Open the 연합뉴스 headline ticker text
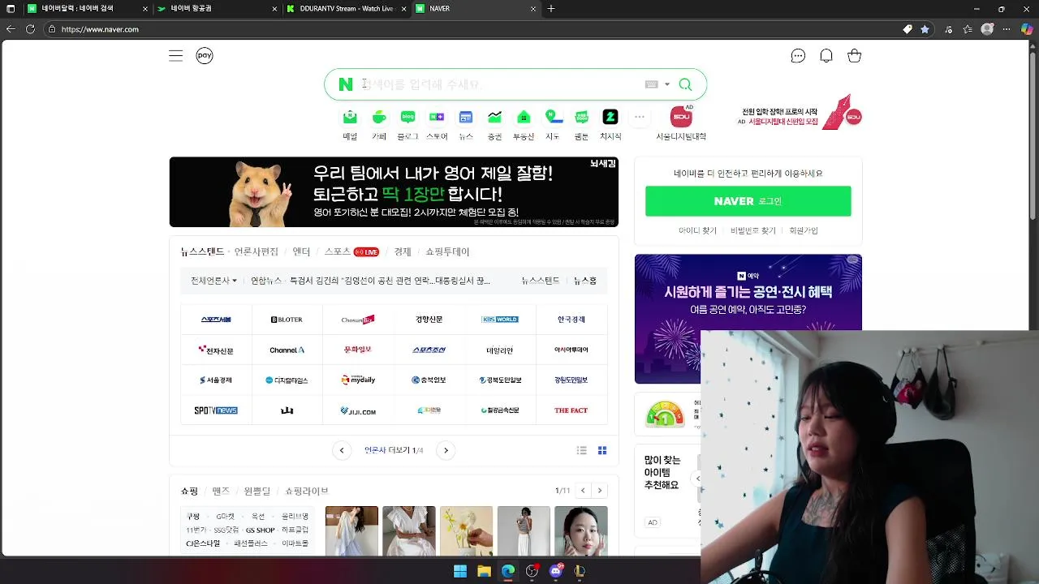Screen dimensions: 1039x584 pyautogui.click(x=370, y=281)
